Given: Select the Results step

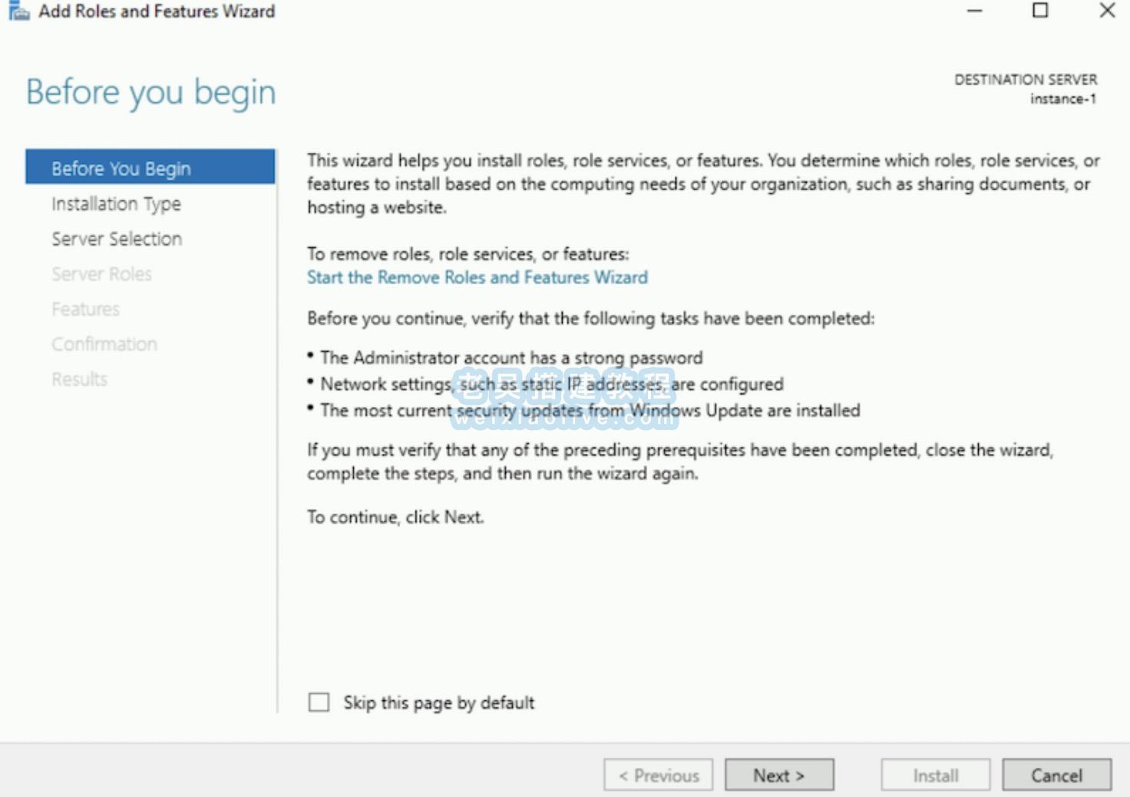Looking at the screenshot, I should click(x=79, y=379).
